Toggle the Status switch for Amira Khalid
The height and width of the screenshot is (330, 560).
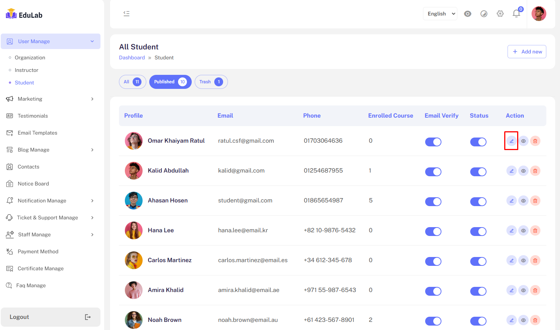[x=478, y=291]
